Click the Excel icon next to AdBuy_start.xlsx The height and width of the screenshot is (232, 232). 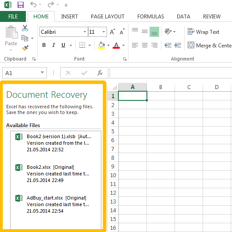pos(19,198)
